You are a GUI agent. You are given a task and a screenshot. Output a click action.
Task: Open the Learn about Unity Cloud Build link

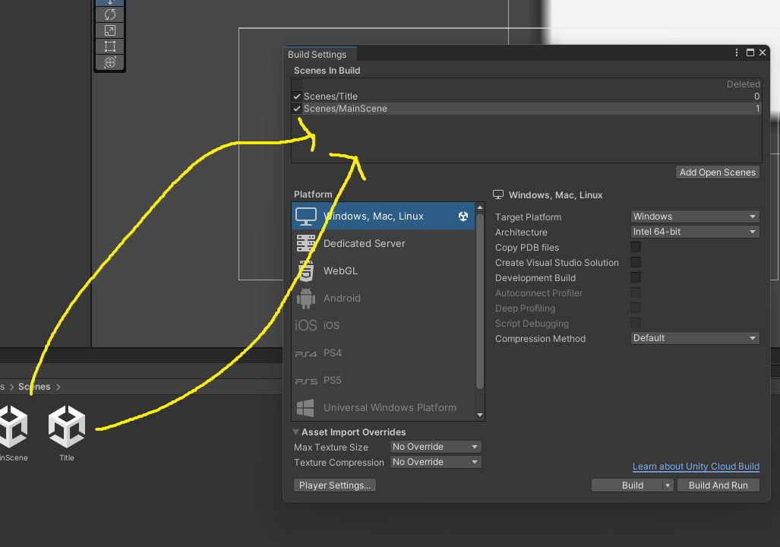click(x=696, y=466)
